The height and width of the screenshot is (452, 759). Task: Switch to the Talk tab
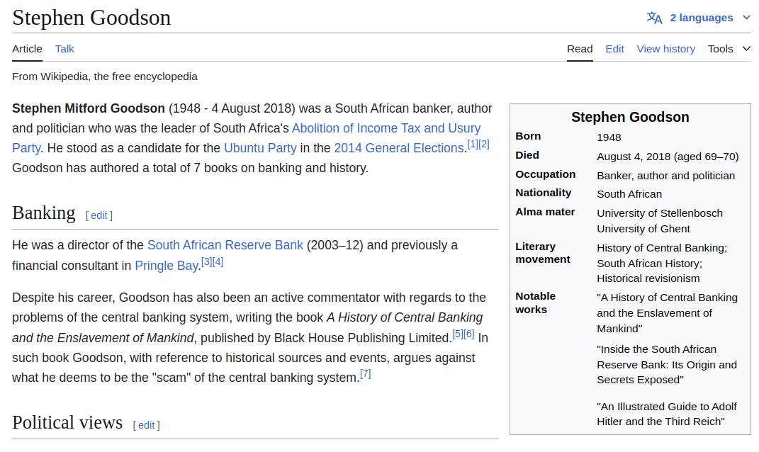point(64,48)
